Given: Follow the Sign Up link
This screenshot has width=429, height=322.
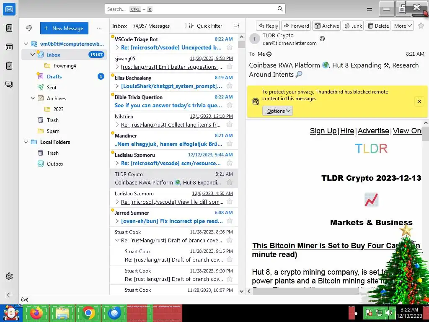Looking at the screenshot, I should 323,131.
